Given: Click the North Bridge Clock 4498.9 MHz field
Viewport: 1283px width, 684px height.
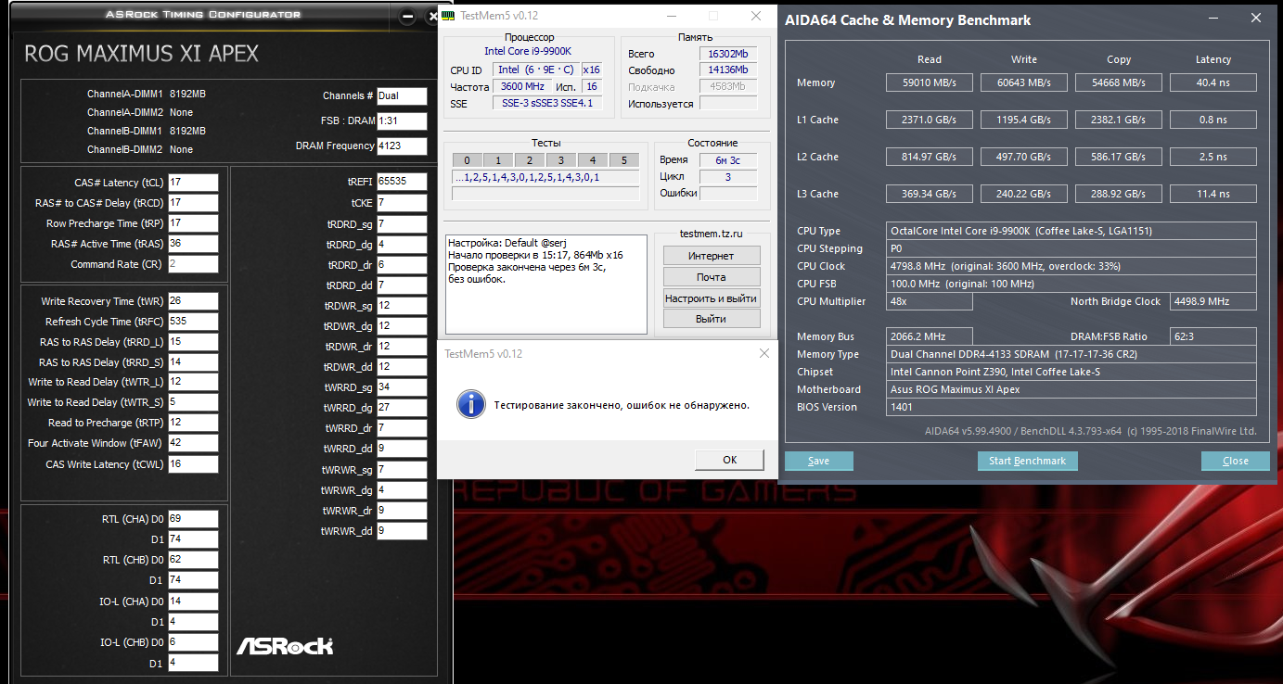Looking at the screenshot, I should click(x=1213, y=301).
